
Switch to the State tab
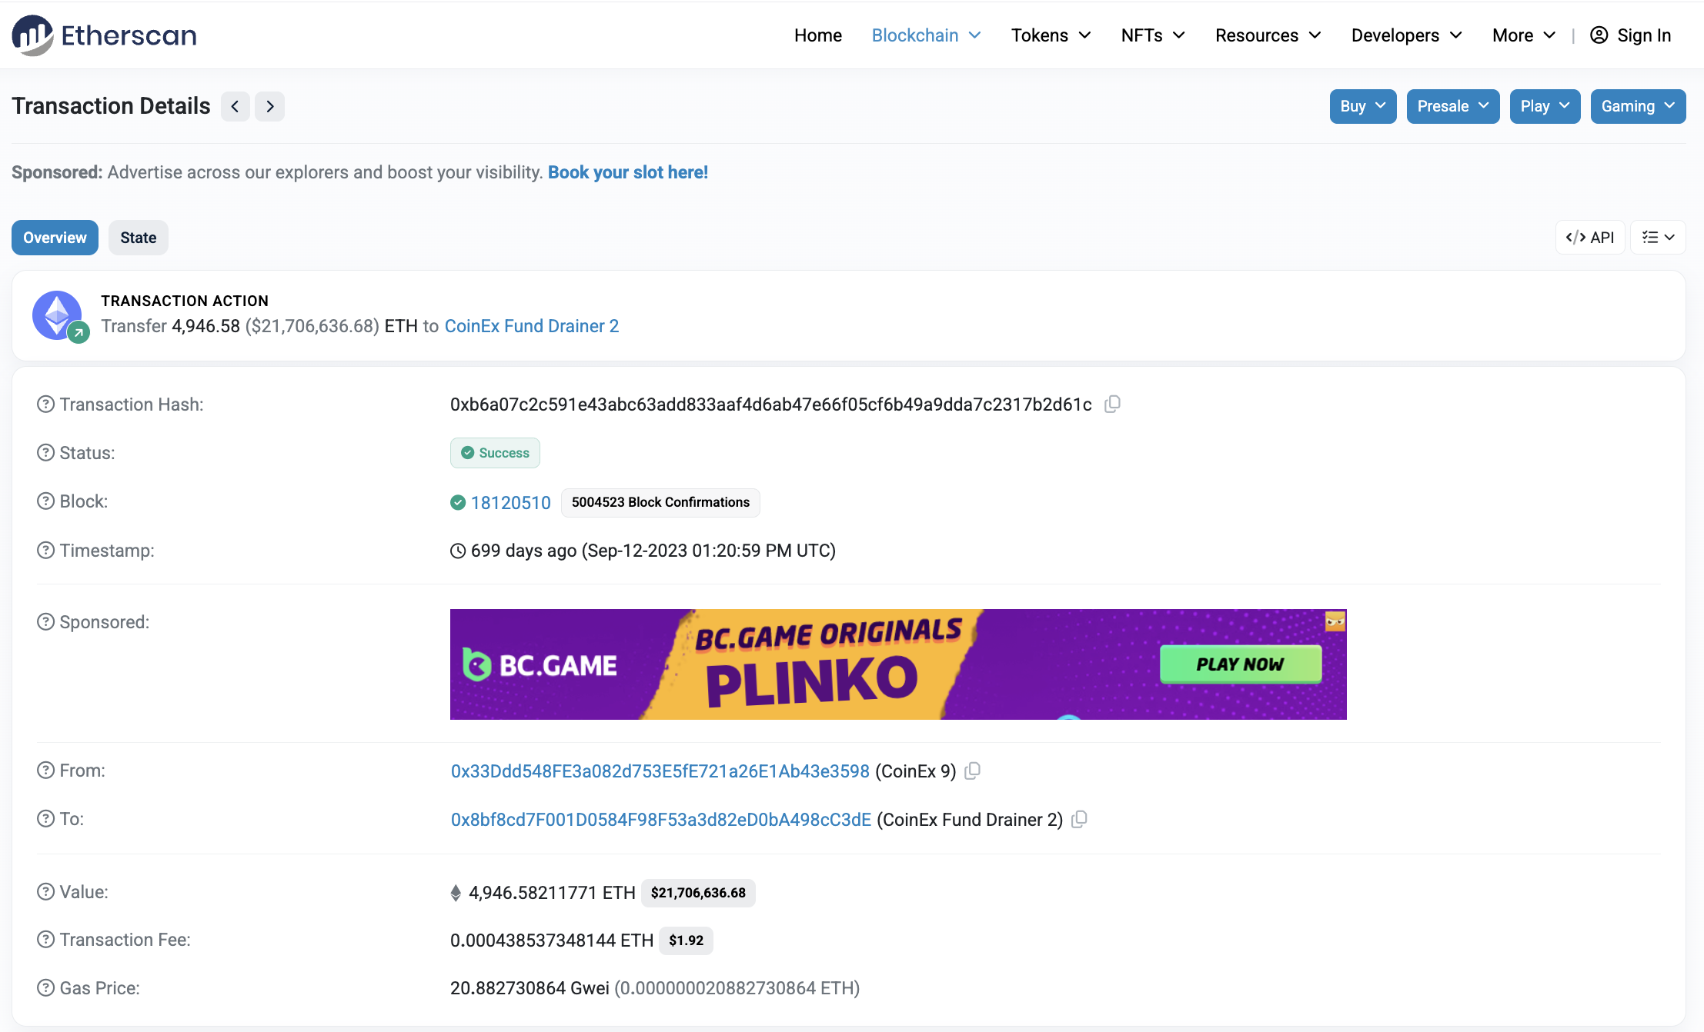(139, 238)
